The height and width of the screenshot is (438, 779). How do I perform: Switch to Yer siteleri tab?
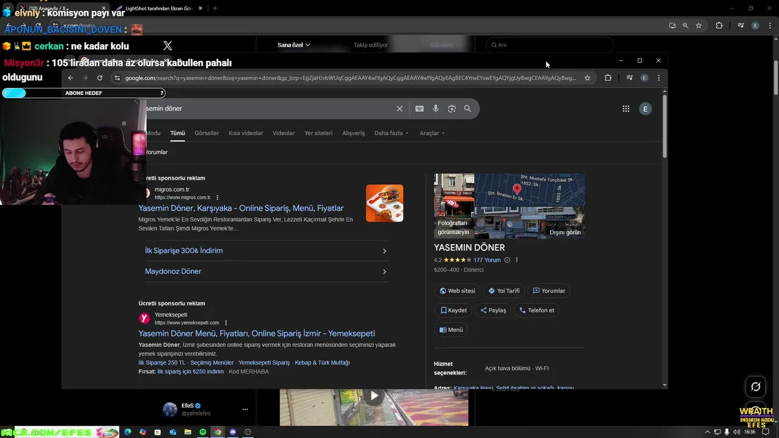coord(318,133)
